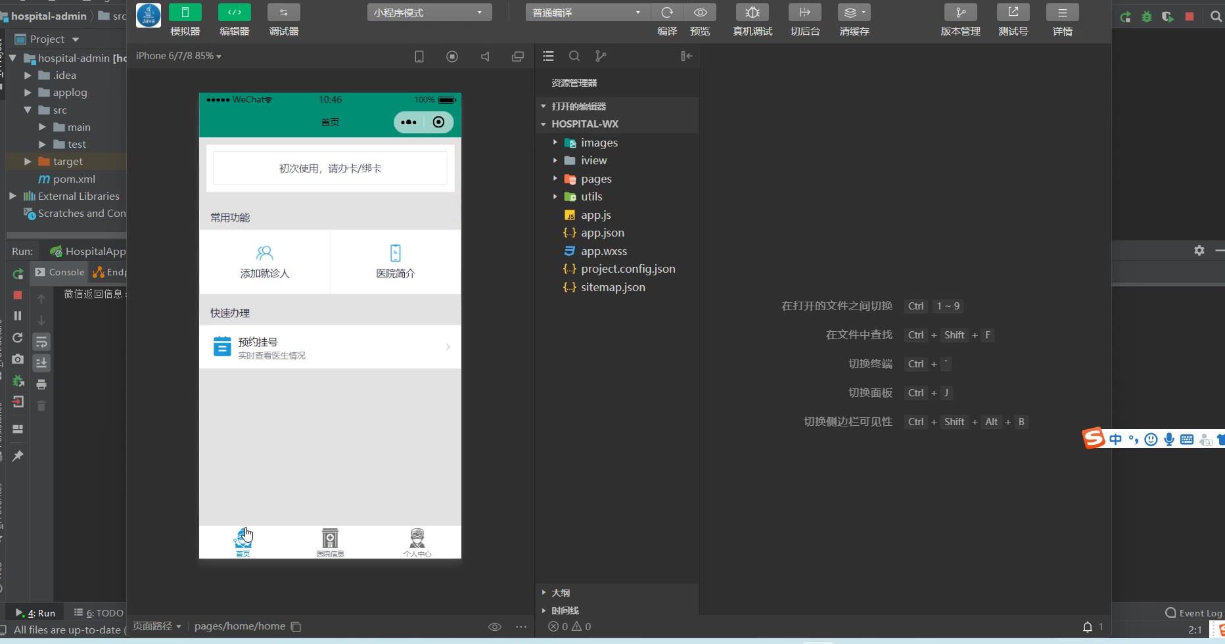1225x644 pixels.
Task: Open the 清缓存 clear cache menu
Action: pos(854,12)
